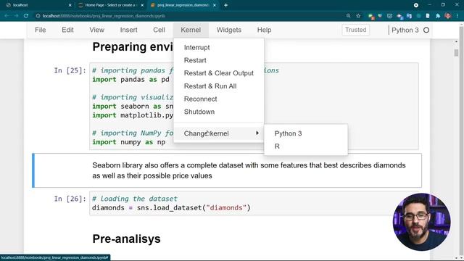The height and width of the screenshot is (261, 464).
Task: Switch to the Home Page browser tab
Action: point(111,5)
